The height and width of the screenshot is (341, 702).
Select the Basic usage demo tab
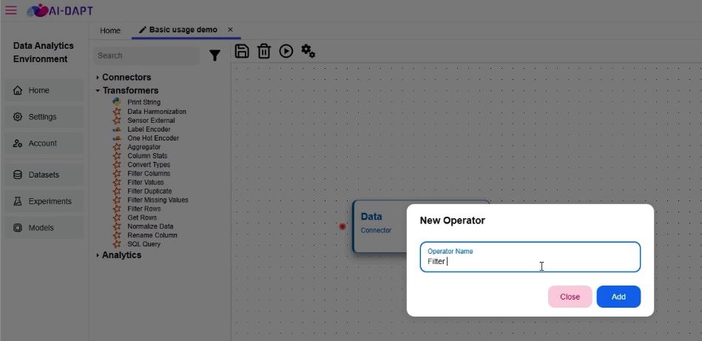[178, 30]
